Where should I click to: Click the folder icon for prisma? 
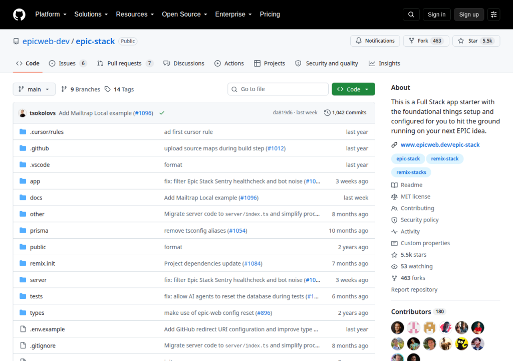23,230
